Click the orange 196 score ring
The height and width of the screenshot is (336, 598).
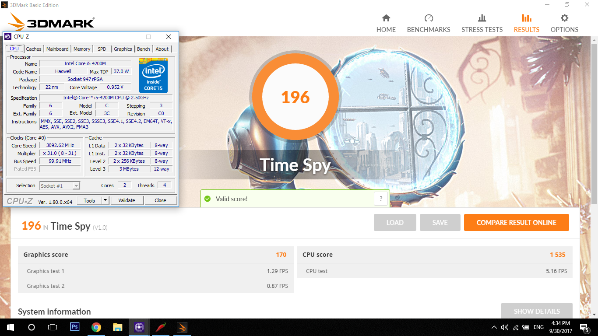pos(295,97)
